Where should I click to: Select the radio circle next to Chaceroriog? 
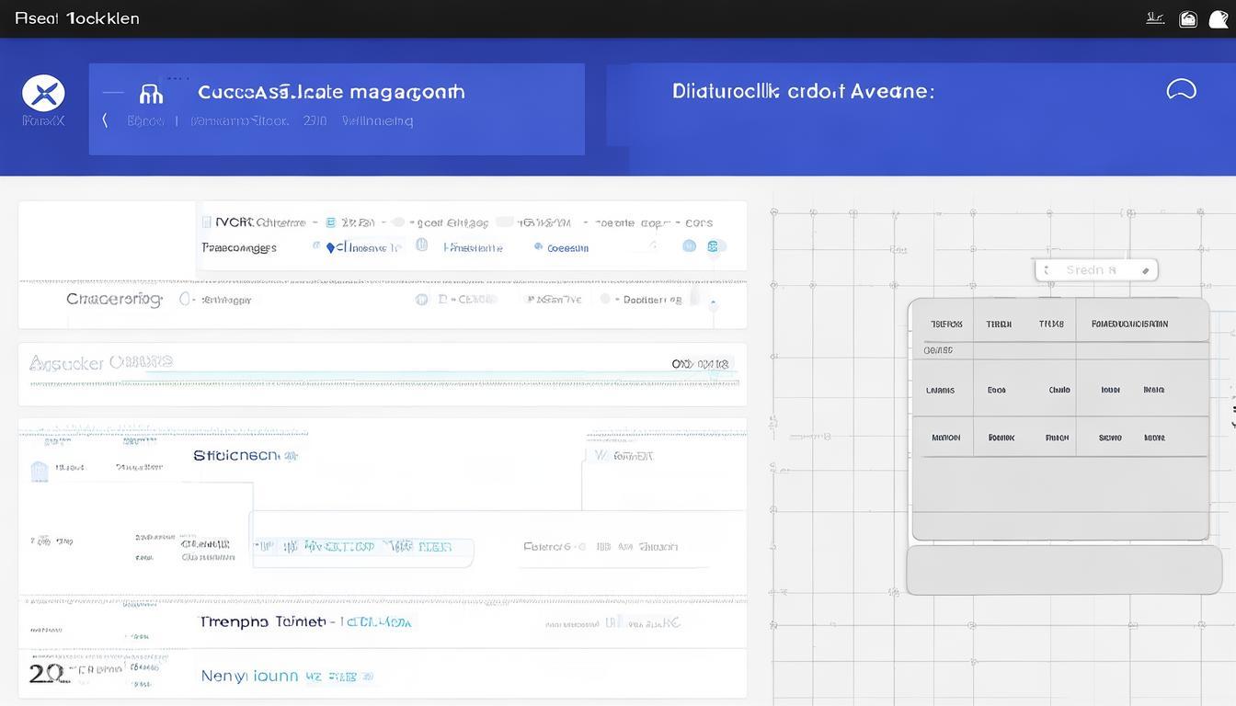click(186, 299)
